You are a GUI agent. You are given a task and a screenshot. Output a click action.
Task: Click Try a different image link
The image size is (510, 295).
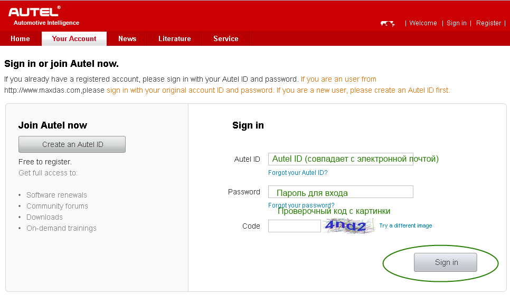[x=405, y=225]
